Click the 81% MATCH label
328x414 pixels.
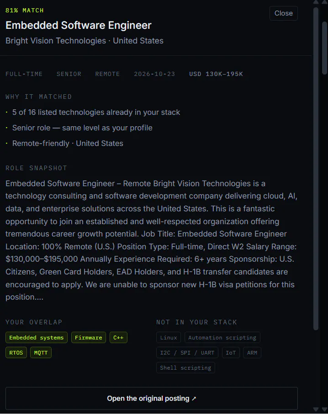pos(25,11)
